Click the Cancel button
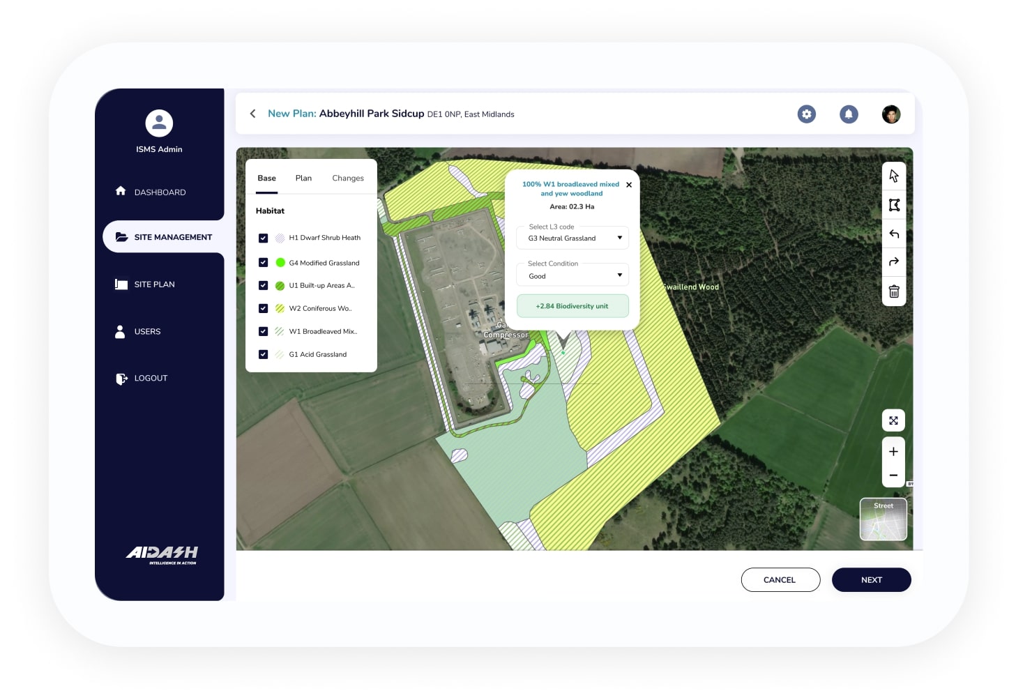Screen dimensions: 1016x700 click(780, 580)
